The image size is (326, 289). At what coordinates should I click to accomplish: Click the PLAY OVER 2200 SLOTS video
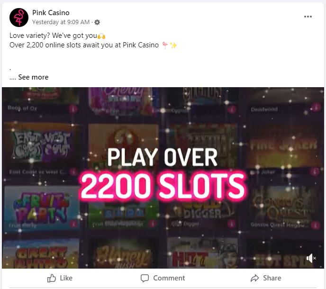click(x=163, y=178)
